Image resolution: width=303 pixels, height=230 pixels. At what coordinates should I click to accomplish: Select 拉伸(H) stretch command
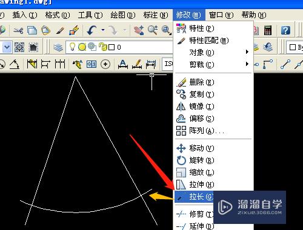[x=213, y=185]
